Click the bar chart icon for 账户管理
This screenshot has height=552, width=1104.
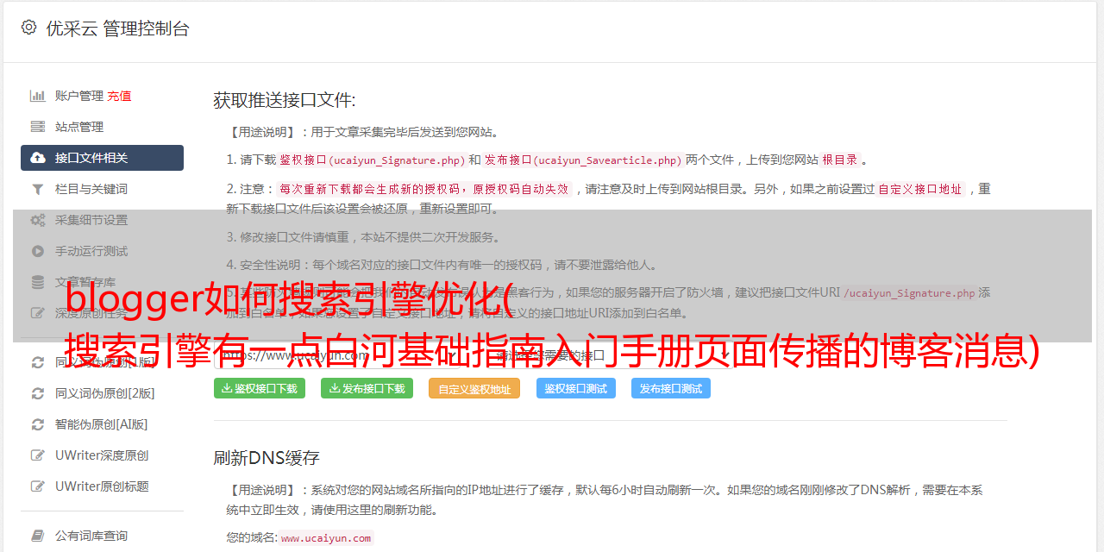click(x=38, y=96)
